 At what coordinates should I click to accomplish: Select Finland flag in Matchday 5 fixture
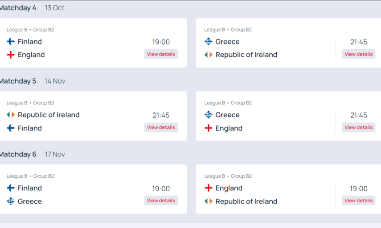coord(11,128)
